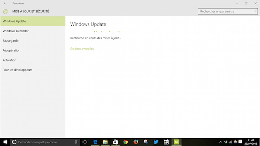Open the Wi-Fi network tray icon
Screen dimensions: 260x146
click(231, 142)
